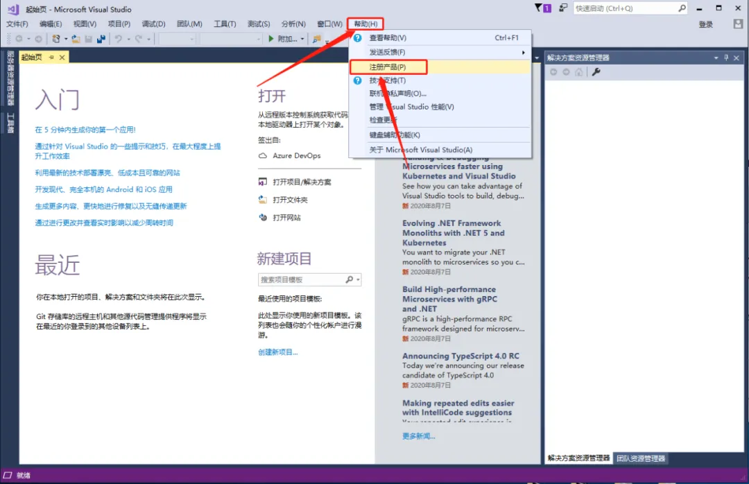Expand the Redo history dropdown arrow
The width and height of the screenshot is (749, 484).
pos(148,40)
